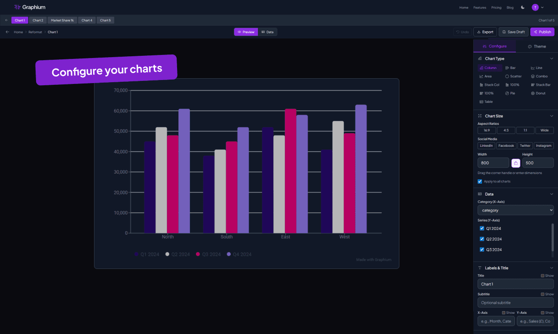Switch to the Theme tab
Screen dimensions: 558x334
pos(537,46)
